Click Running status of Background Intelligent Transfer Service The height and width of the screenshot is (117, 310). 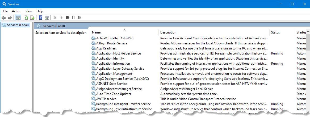click(277, 104)
